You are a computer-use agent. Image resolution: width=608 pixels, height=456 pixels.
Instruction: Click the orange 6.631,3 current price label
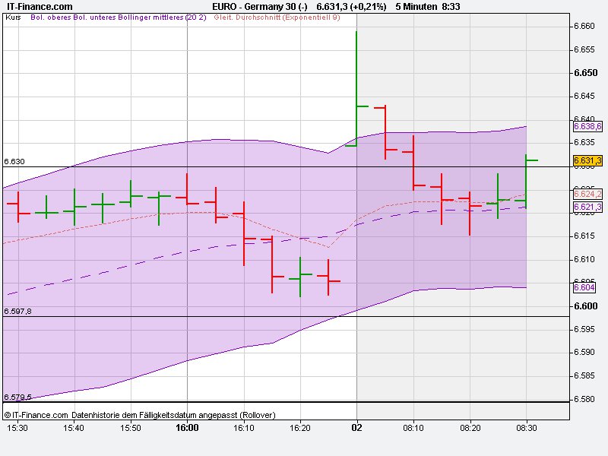[587, 160]
